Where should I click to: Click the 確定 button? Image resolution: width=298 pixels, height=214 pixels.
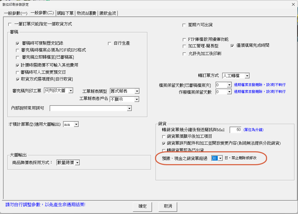(x=142, y=206)
